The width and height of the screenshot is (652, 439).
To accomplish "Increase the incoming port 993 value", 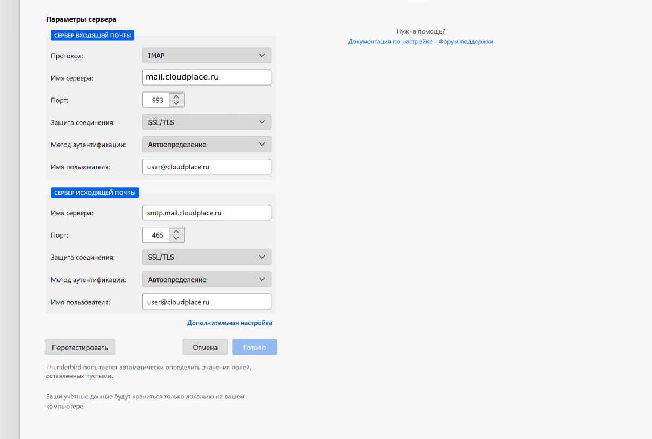I will [x=176, y=97].
